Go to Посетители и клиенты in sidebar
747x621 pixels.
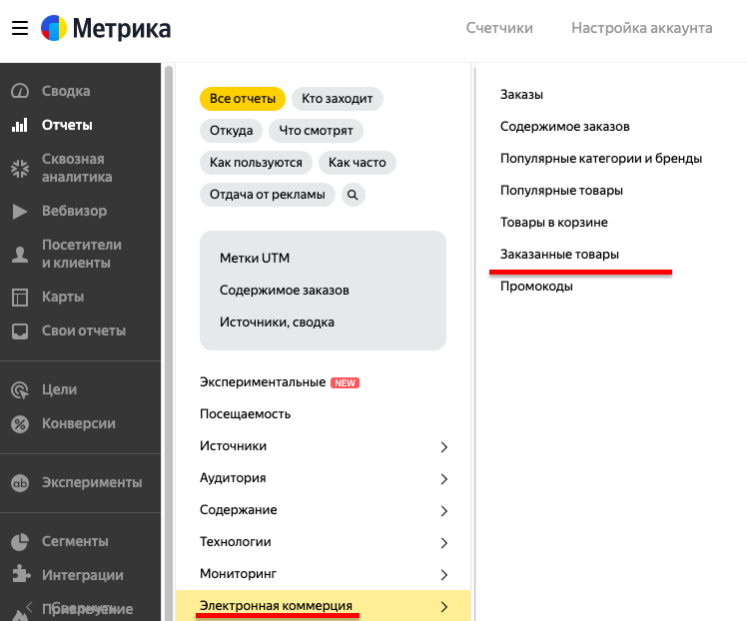[82, 254]
